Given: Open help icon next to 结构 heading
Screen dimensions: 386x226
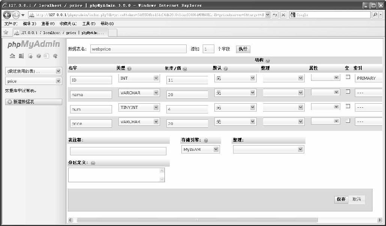Looking at the screenshot, I should 268,61.
